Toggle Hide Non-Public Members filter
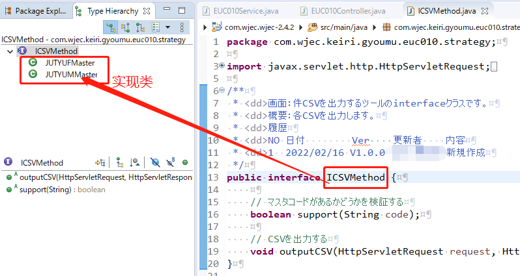This screenshot has width=520, height=276. coord(185,162)
